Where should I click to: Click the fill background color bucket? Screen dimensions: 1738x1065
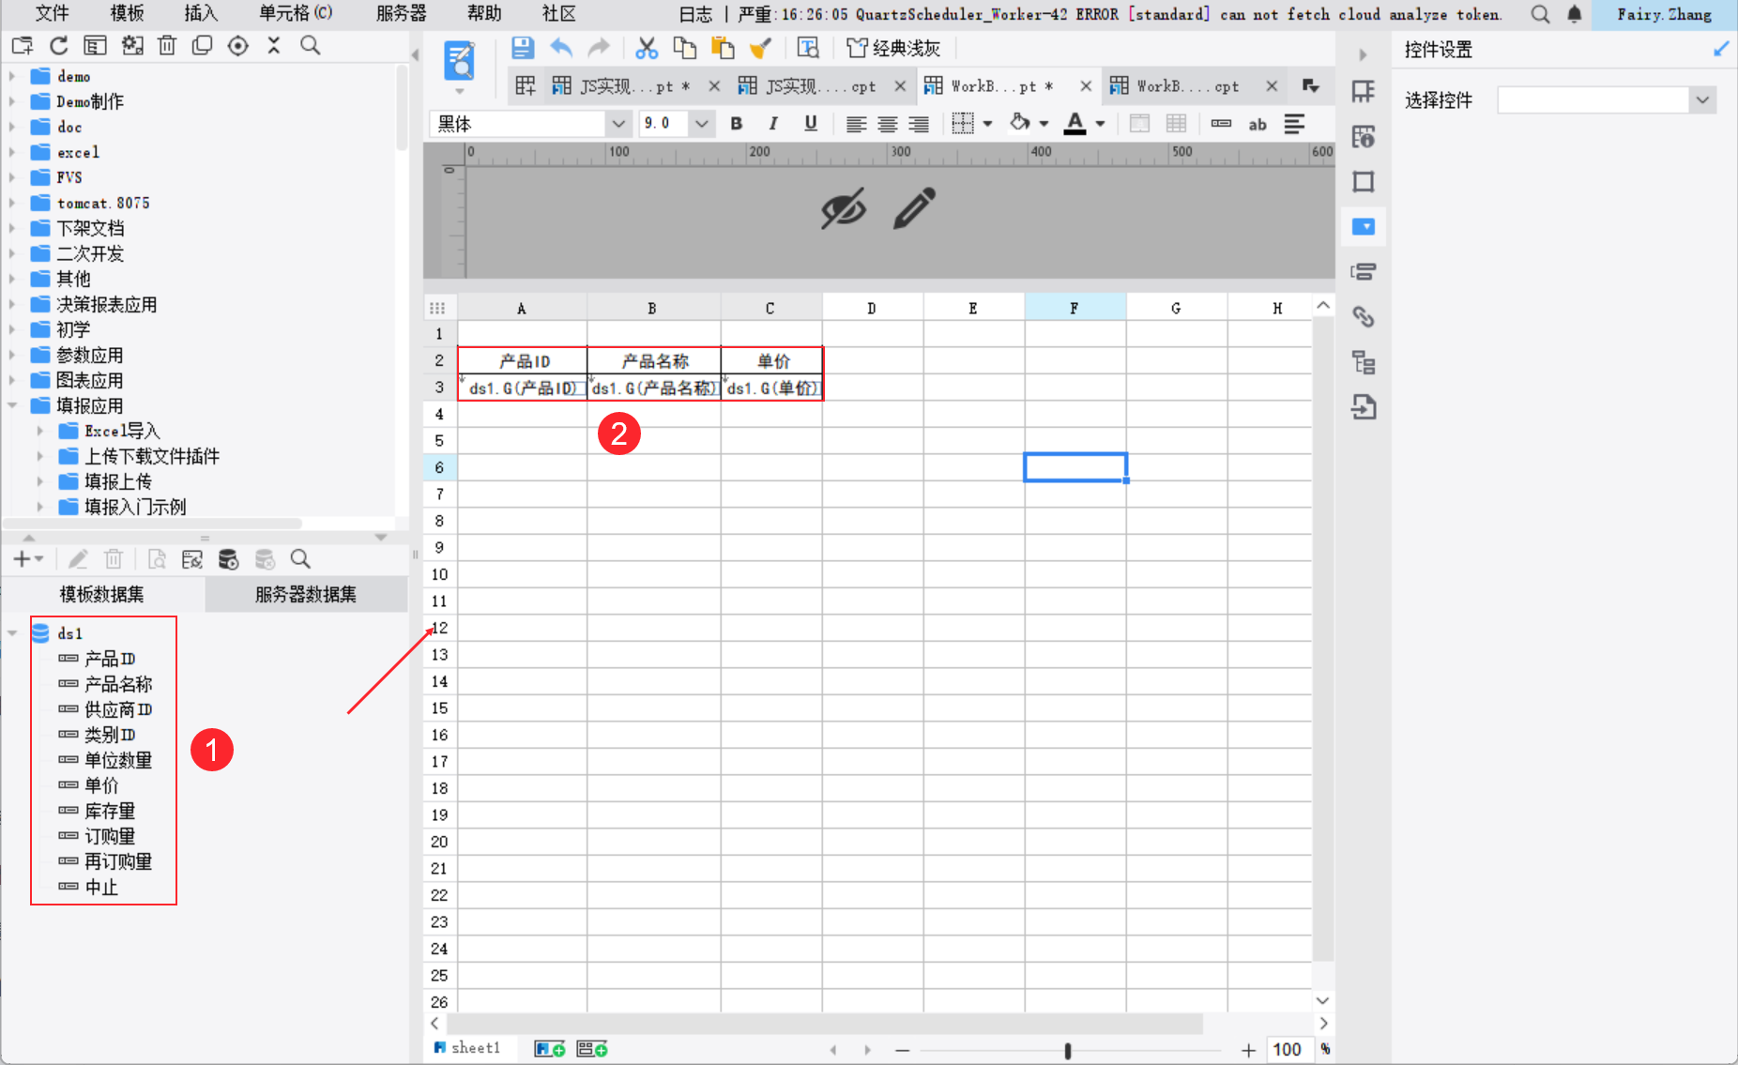click(x=1020, y=123)
